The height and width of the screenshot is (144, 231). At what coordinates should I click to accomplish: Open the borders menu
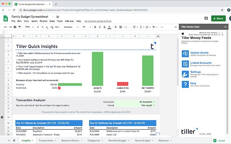(x=121, y=27)
